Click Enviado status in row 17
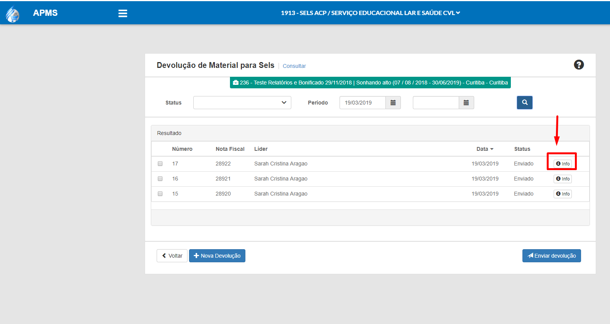610x324 pixels. (x=524, y=164)
